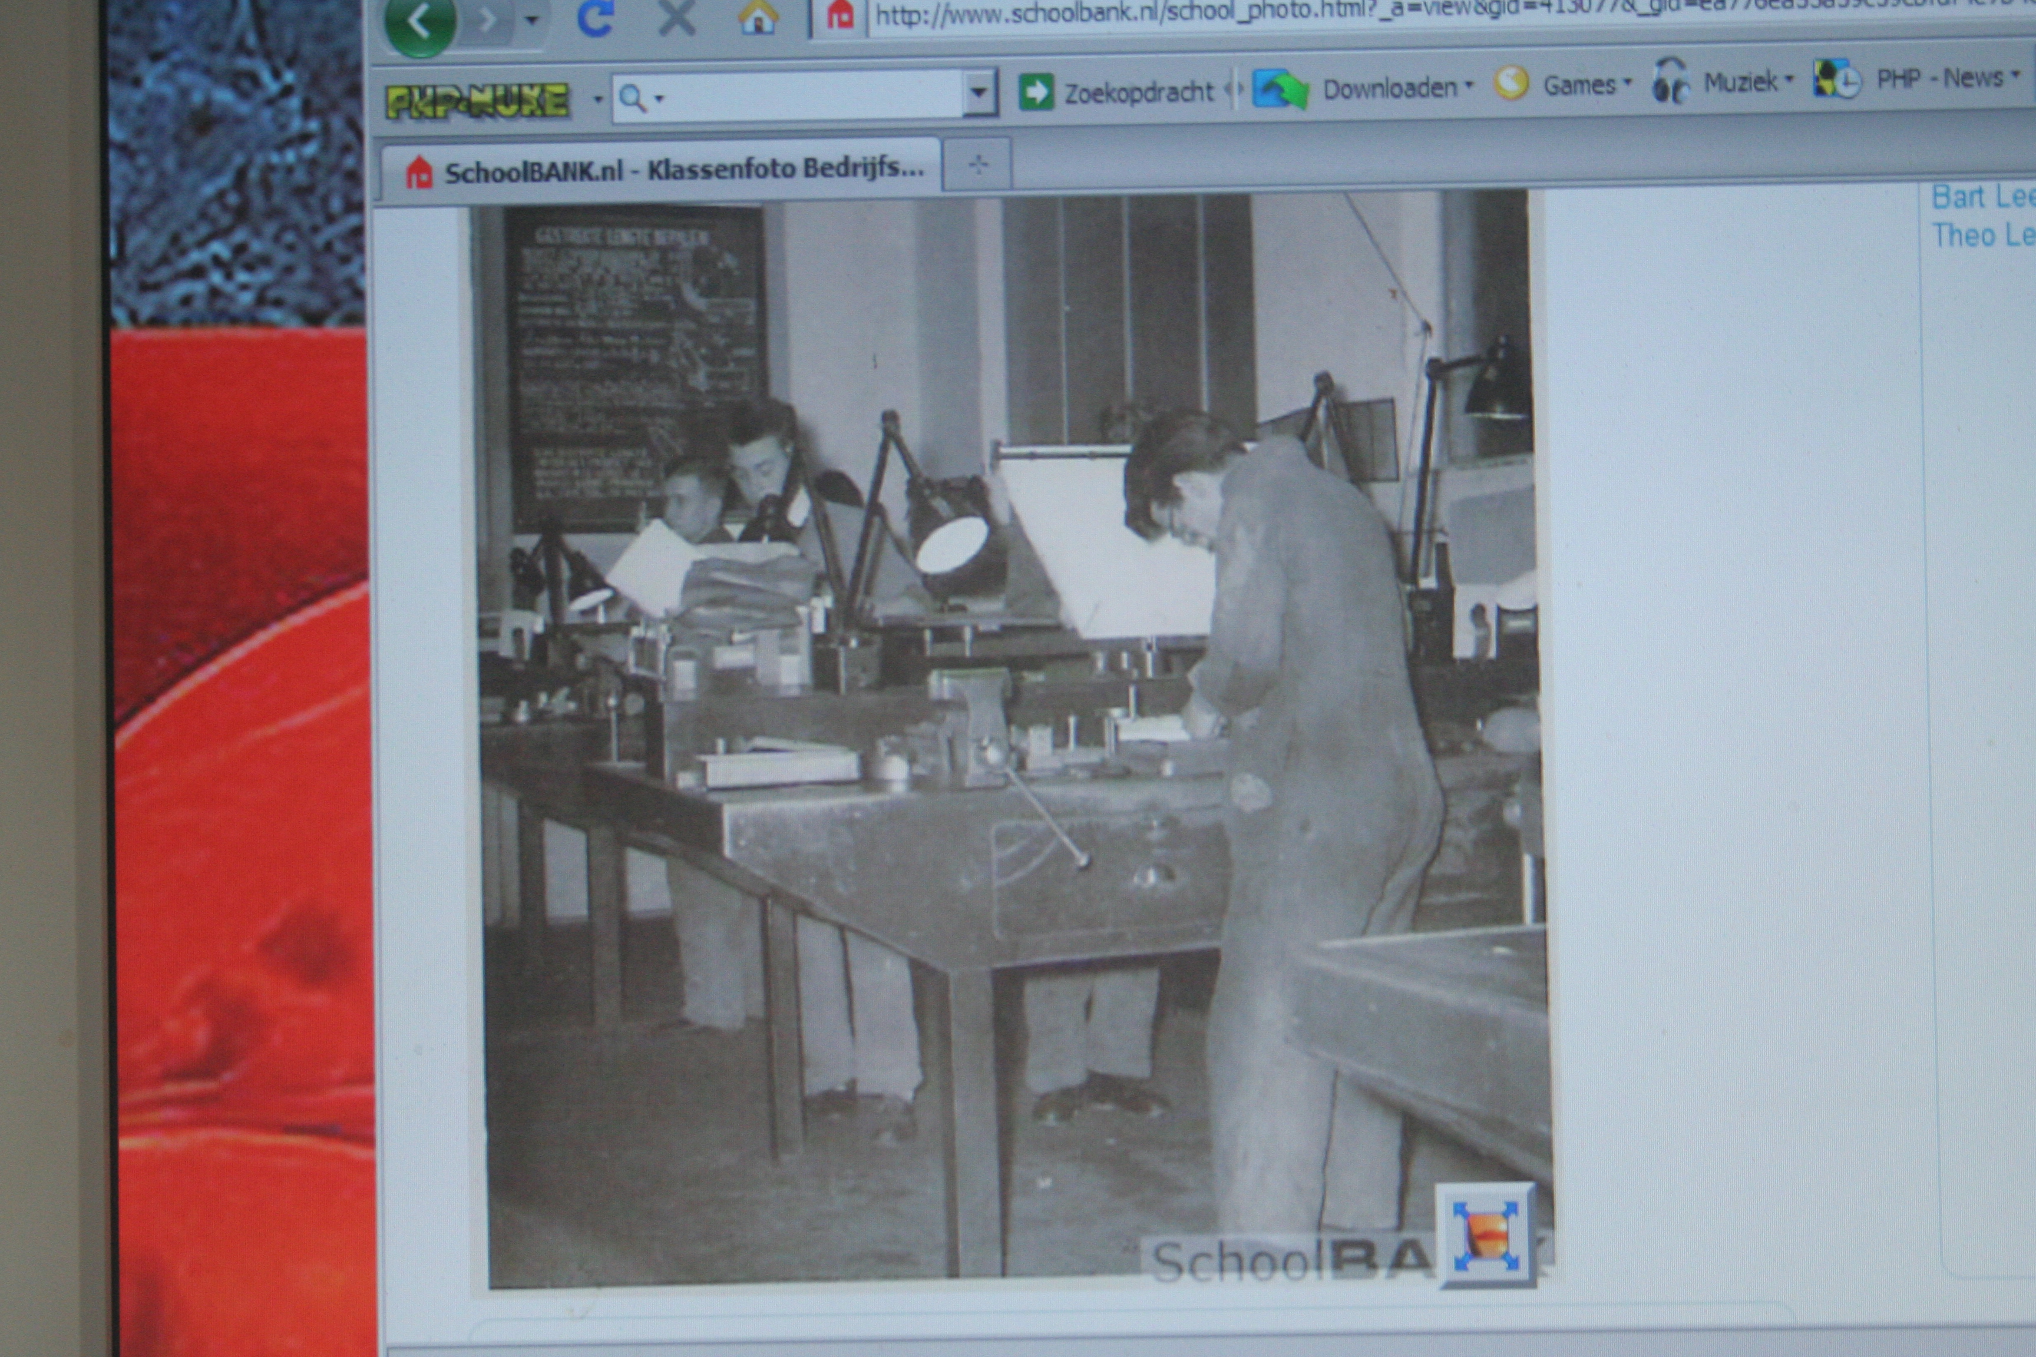Reload the page with the refresh icon

click(x=596, y=19)
